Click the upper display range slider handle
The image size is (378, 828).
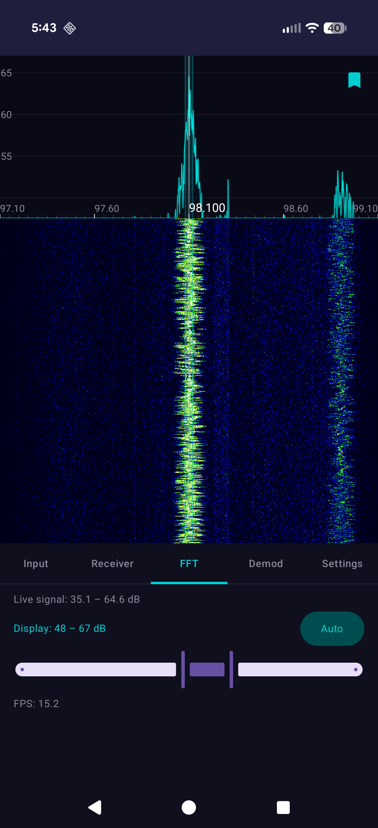pos(231,669)
